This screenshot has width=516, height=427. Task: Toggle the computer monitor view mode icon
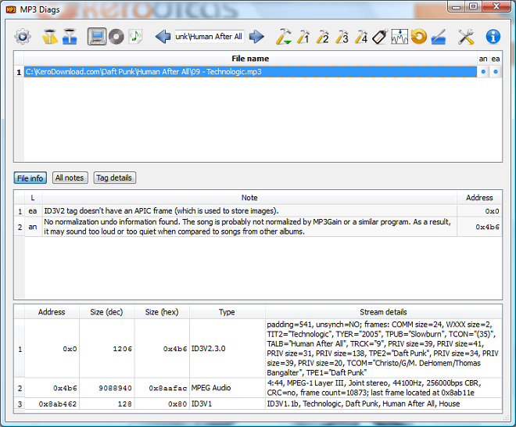click(x=97, y=37)
